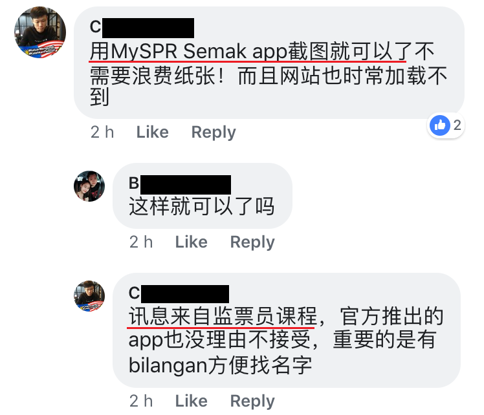Select the underlined text "讯息来自监票员课程"
The width and height of the screenshot is (484, 415).
223,316
